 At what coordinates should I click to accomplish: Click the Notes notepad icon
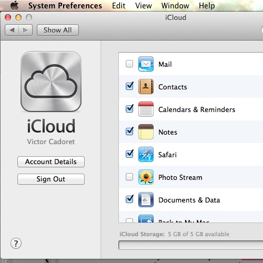[x=146, y=131]
